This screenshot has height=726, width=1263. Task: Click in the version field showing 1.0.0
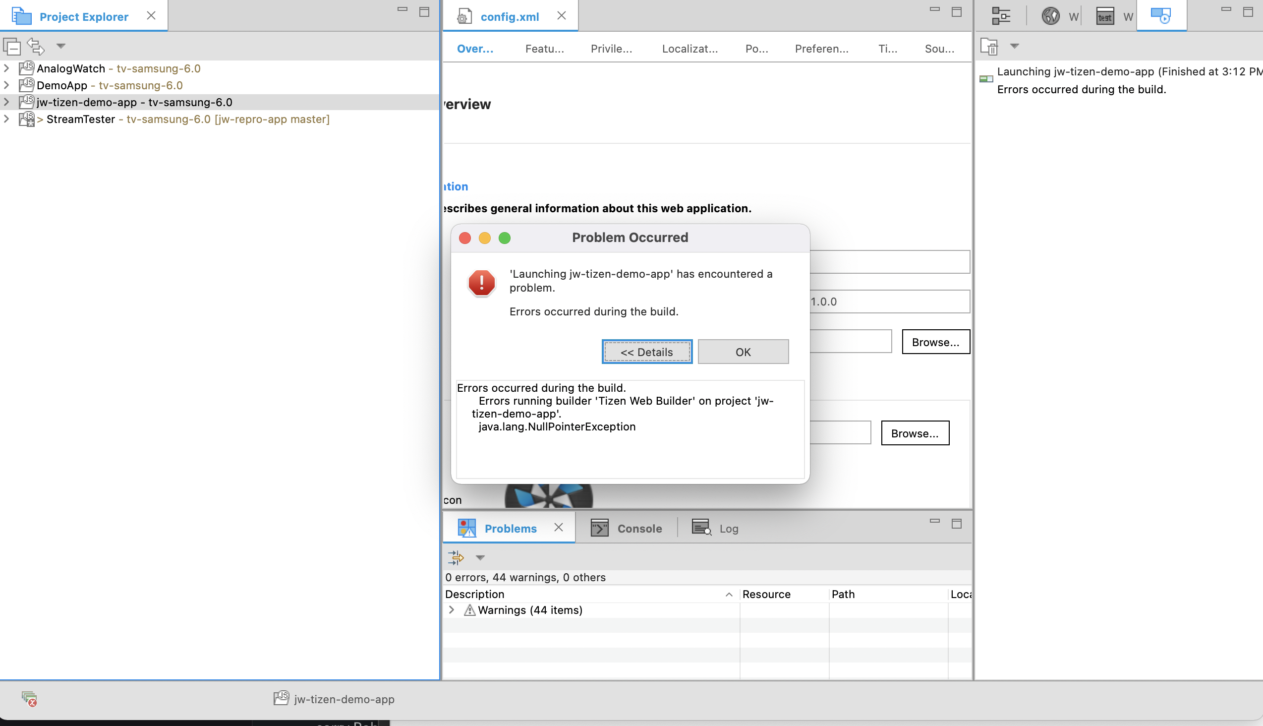[889, 302]
